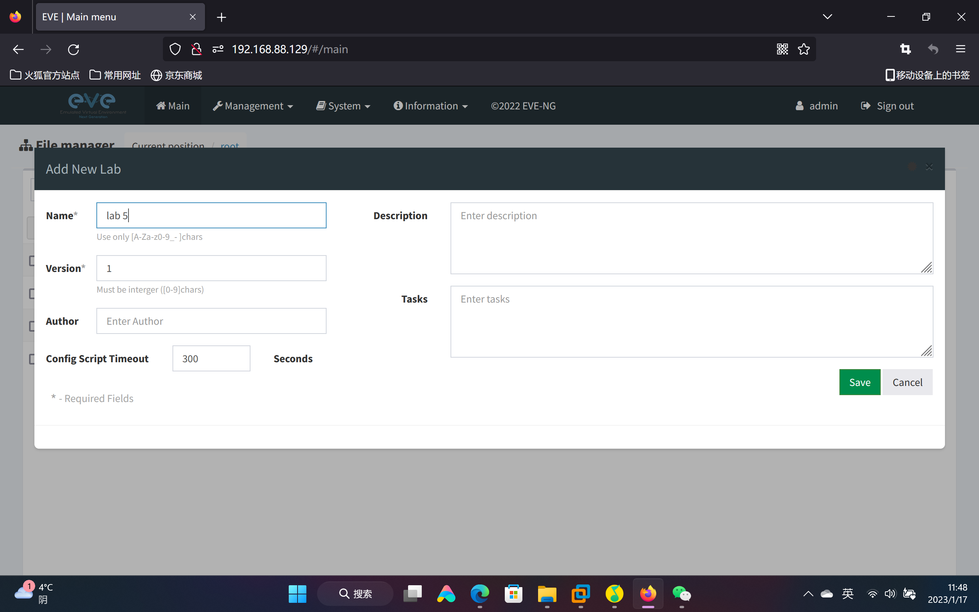
Task: Click the tracking protection shield icon
Action: click(x=175, y=49)
